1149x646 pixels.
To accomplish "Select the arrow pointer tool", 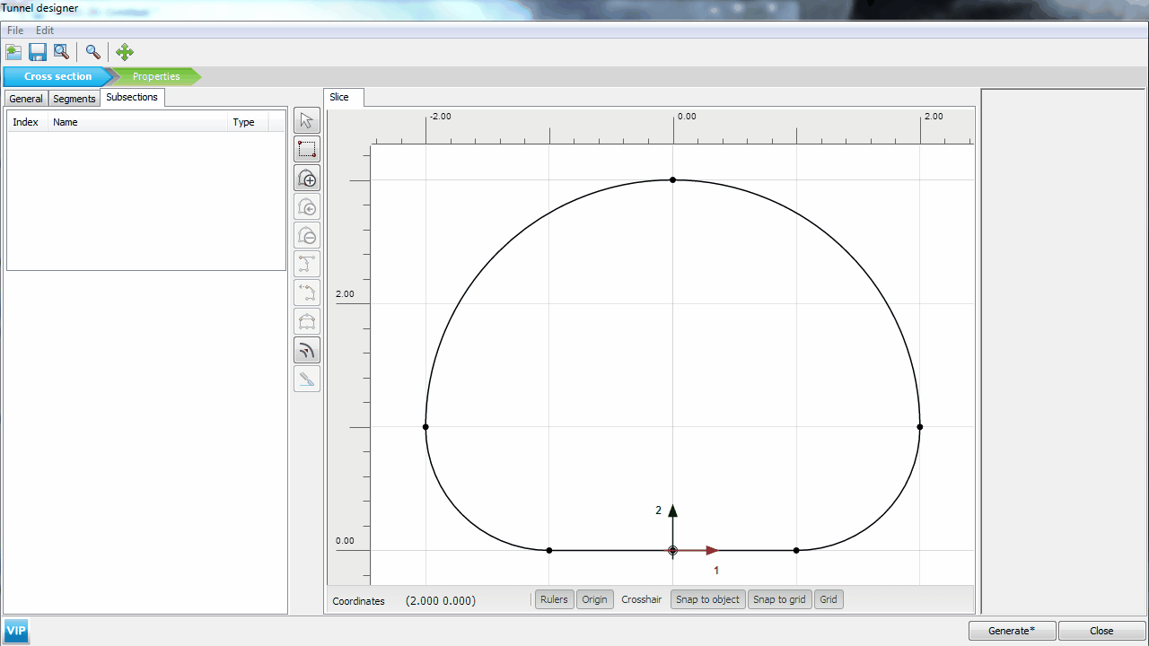I will (x=307, y=121).
